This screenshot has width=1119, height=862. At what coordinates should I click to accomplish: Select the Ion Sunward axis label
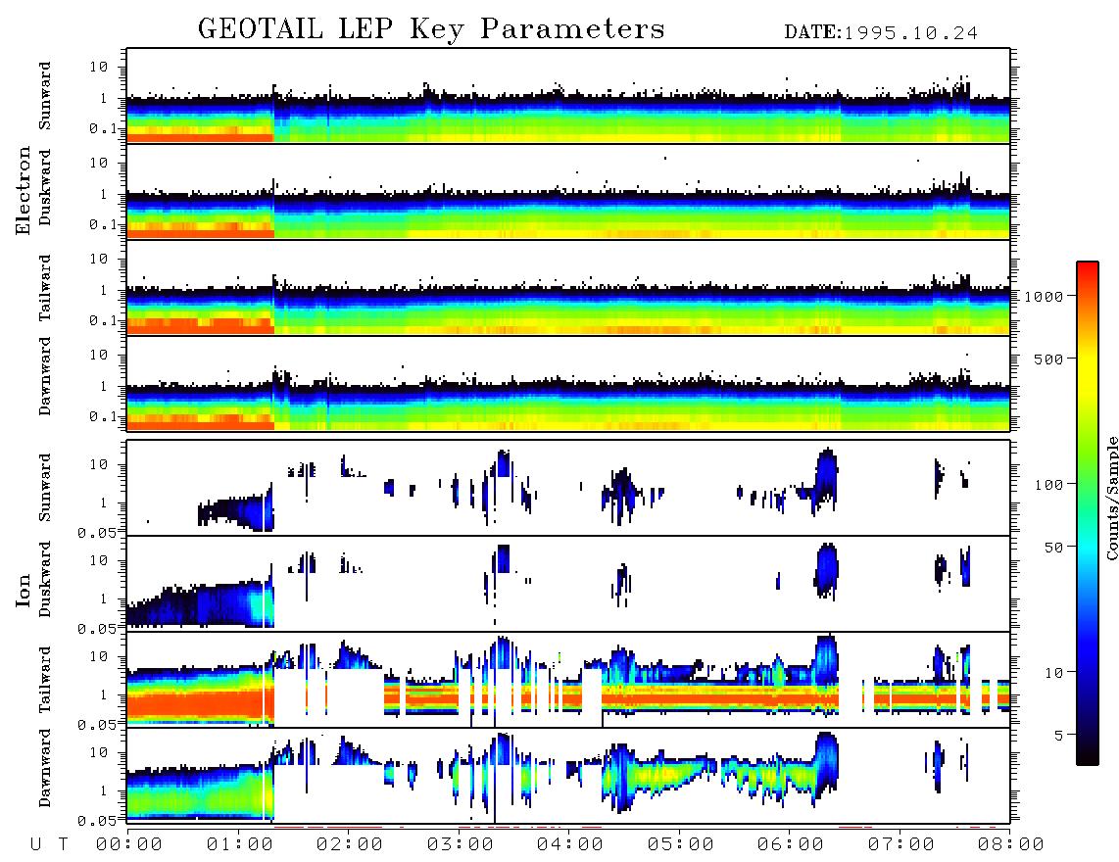click(x=45, y=488)
